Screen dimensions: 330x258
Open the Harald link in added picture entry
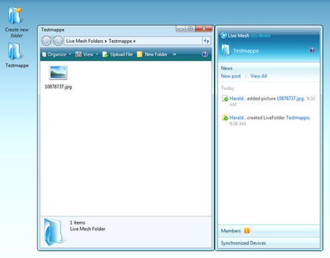click(x=237, y=98)
